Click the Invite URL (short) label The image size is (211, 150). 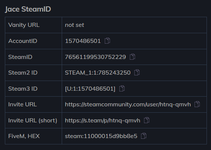(x=33, y=121)
